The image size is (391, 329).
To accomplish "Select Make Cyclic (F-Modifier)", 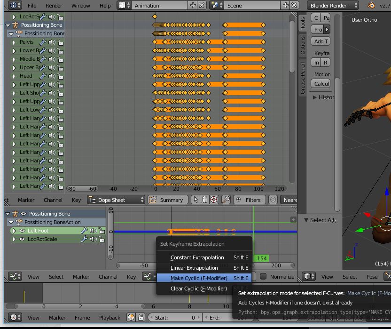I will coord(204,278).
